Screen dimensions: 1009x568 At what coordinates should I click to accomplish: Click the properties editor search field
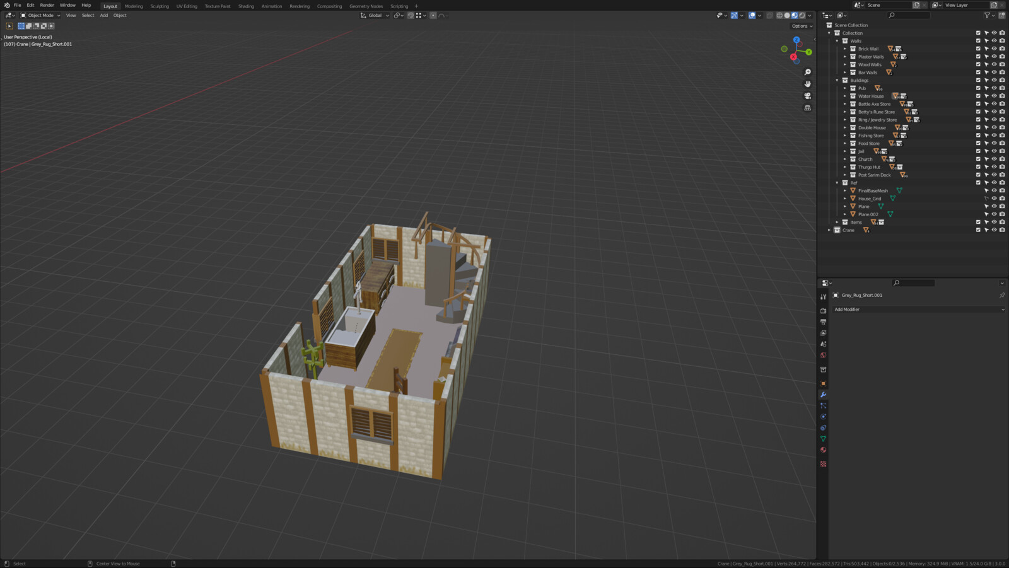(913, 283)
